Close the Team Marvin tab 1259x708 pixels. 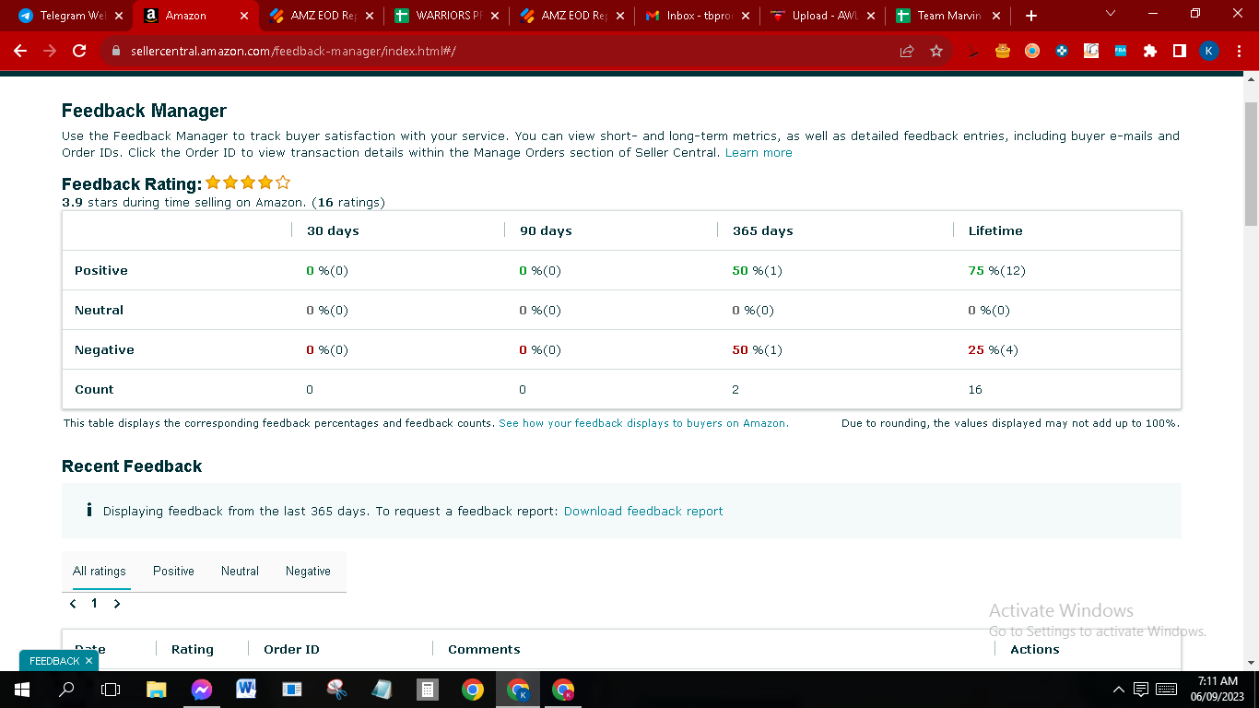pyautogui.click(x=995, y=16)
